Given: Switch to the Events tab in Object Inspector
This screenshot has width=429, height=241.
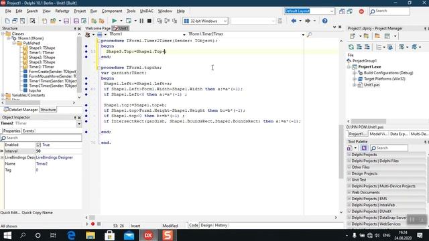Looking at the screenshot, I should coord(28,131).
